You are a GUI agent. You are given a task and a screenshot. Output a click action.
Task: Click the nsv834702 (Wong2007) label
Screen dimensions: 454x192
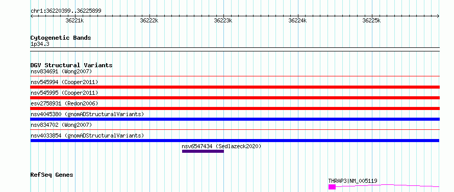point(61,125)
